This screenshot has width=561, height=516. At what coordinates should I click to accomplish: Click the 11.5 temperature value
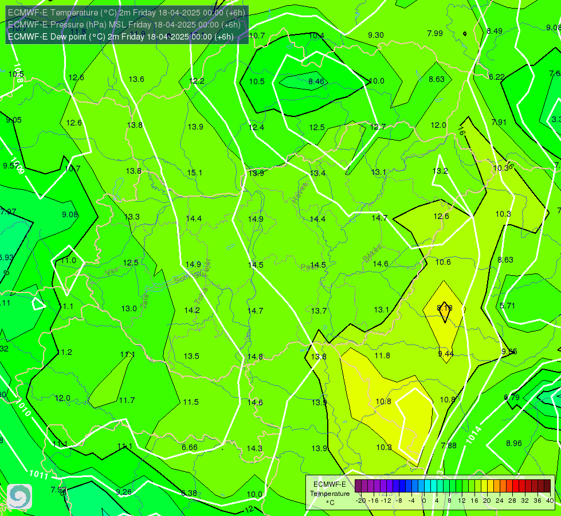click(x=191, y=402)
